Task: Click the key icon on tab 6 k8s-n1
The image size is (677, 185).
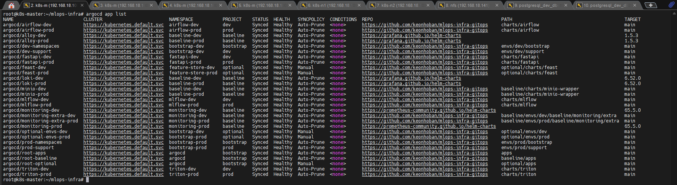Action: [x=304, y=5]
